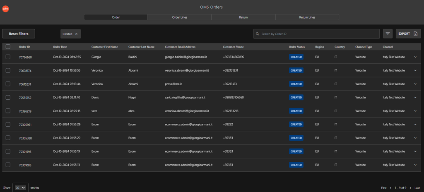
Task: Jump to the Last page
Action: click(417, 188)
